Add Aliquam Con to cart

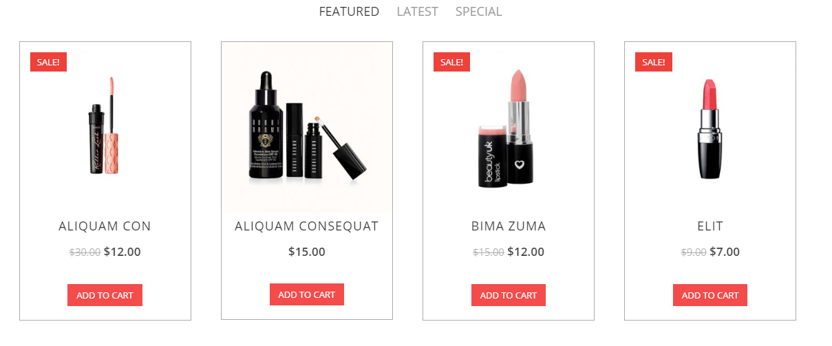(105, 295)
